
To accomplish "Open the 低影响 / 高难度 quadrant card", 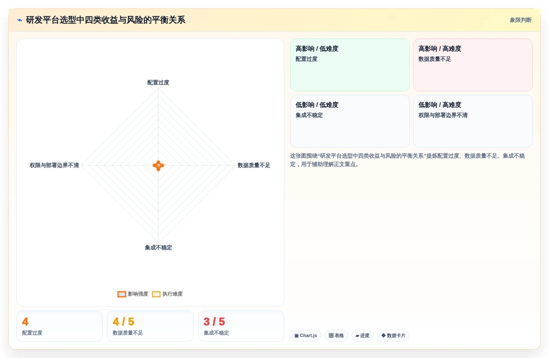I will pos(473,121).
